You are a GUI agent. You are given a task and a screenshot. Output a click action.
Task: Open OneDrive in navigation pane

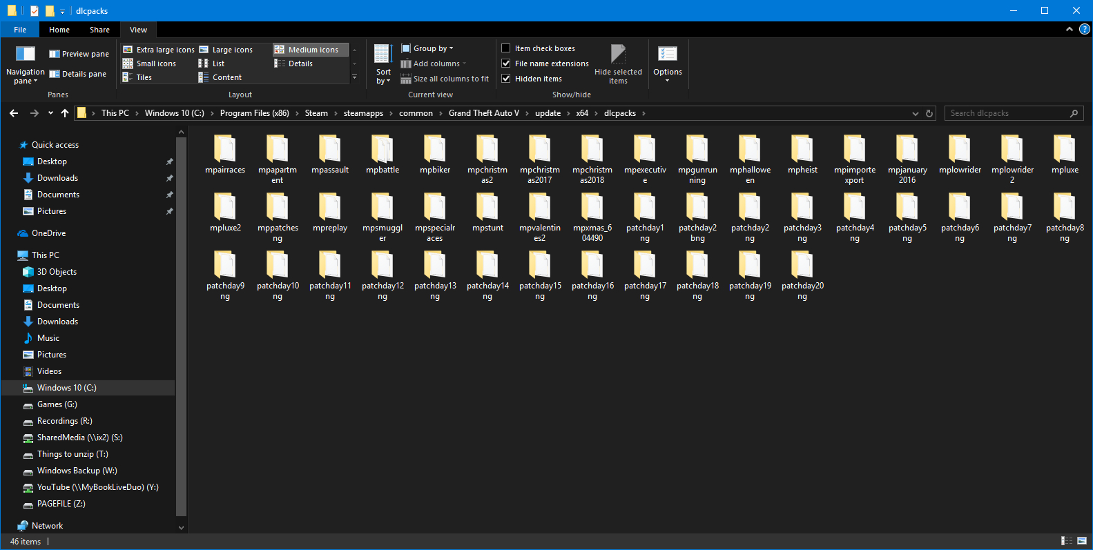pos(49,233)
